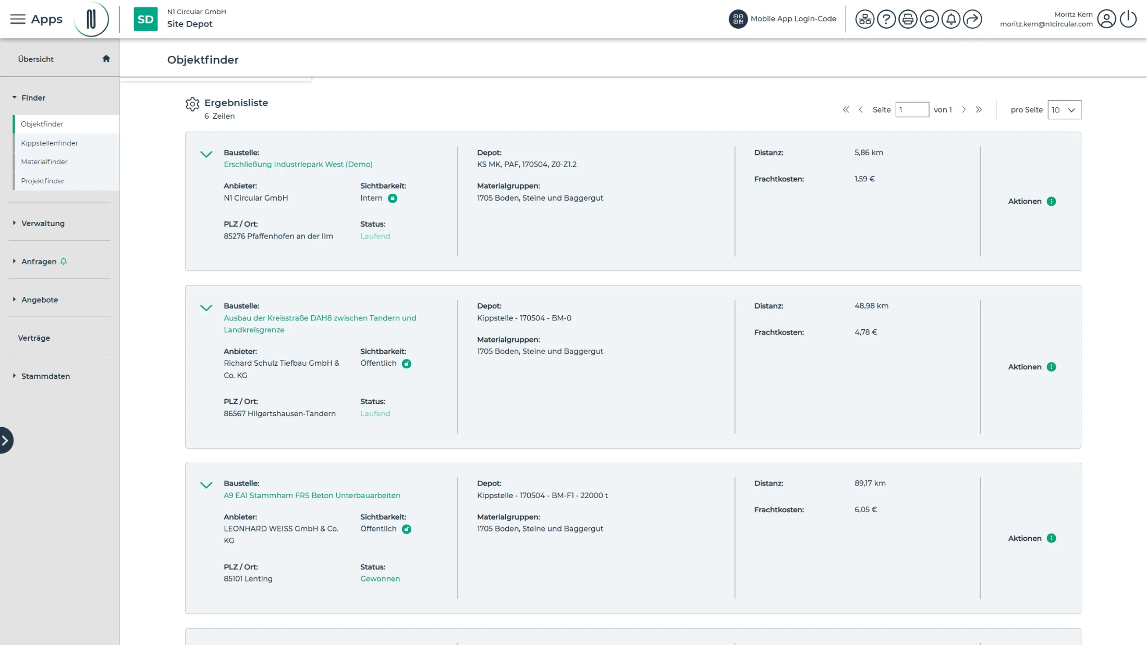Open the notifications bell icon
The height and width of the screenshot is (645, 1147).
point(951,19)
